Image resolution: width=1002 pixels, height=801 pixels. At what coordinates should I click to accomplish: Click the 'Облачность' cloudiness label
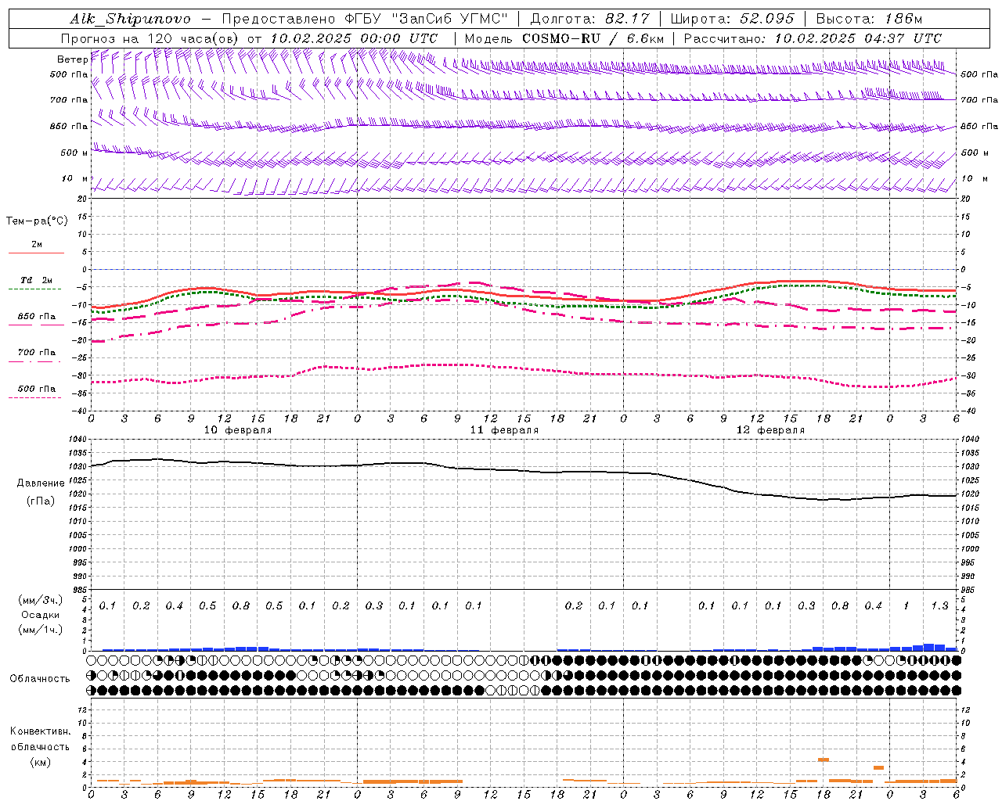pos(40,678)
